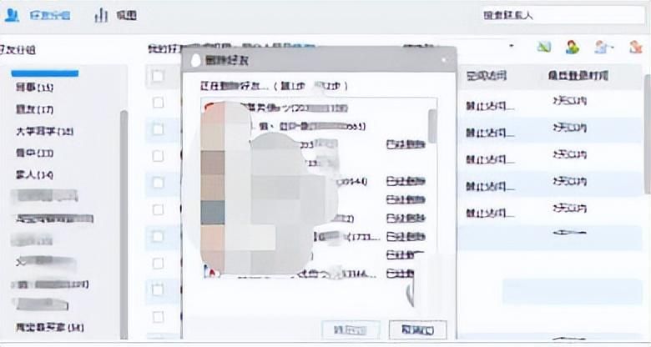The width and height of the screenshot is (651, 347).
Task: Click the 取消 button in the dialog
Action: click(417, 330)
